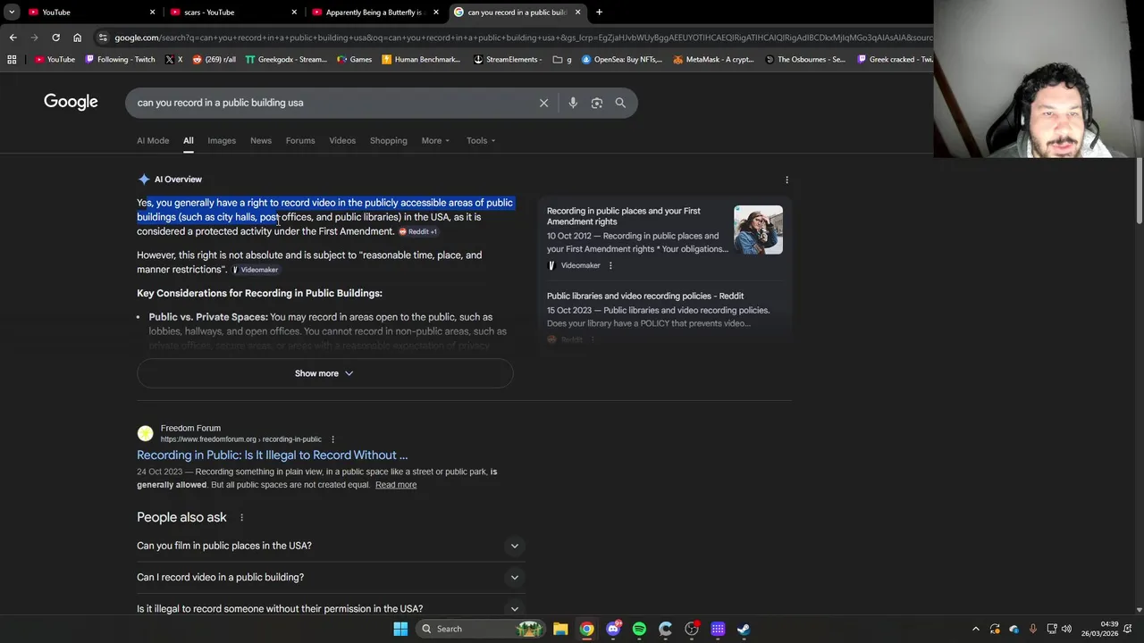The width and height of the screenshot is (1144, 643).
Task: Switch to News results
Action: pyautogui.click(x=261, y=140)
